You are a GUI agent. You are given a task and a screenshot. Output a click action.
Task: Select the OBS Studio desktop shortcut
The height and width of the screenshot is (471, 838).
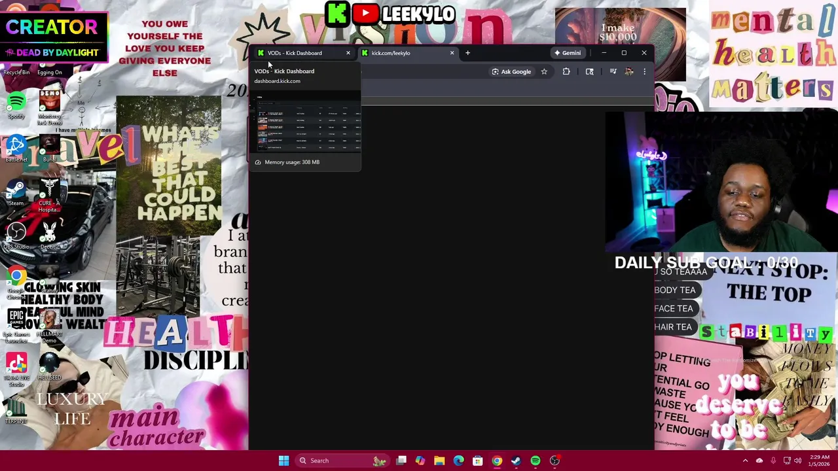[x=16, y=237]
